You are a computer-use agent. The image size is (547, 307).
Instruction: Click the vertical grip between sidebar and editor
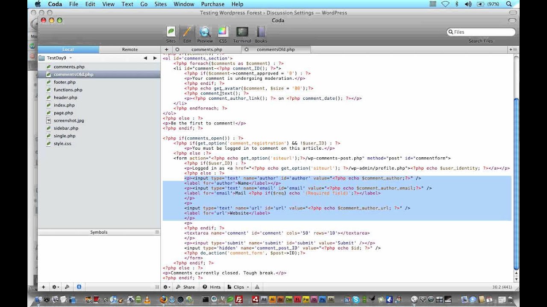[x=157, y=287]
